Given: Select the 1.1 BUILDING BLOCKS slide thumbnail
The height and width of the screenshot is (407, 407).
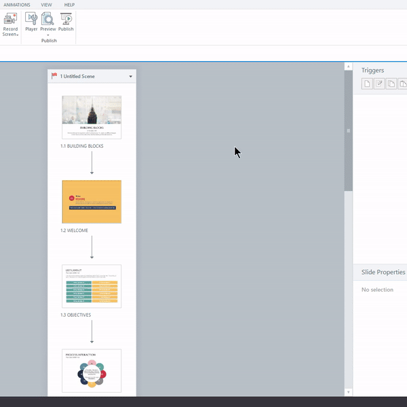Looking at the screenshot, I should pyautogui.click(x=92, y=117).
